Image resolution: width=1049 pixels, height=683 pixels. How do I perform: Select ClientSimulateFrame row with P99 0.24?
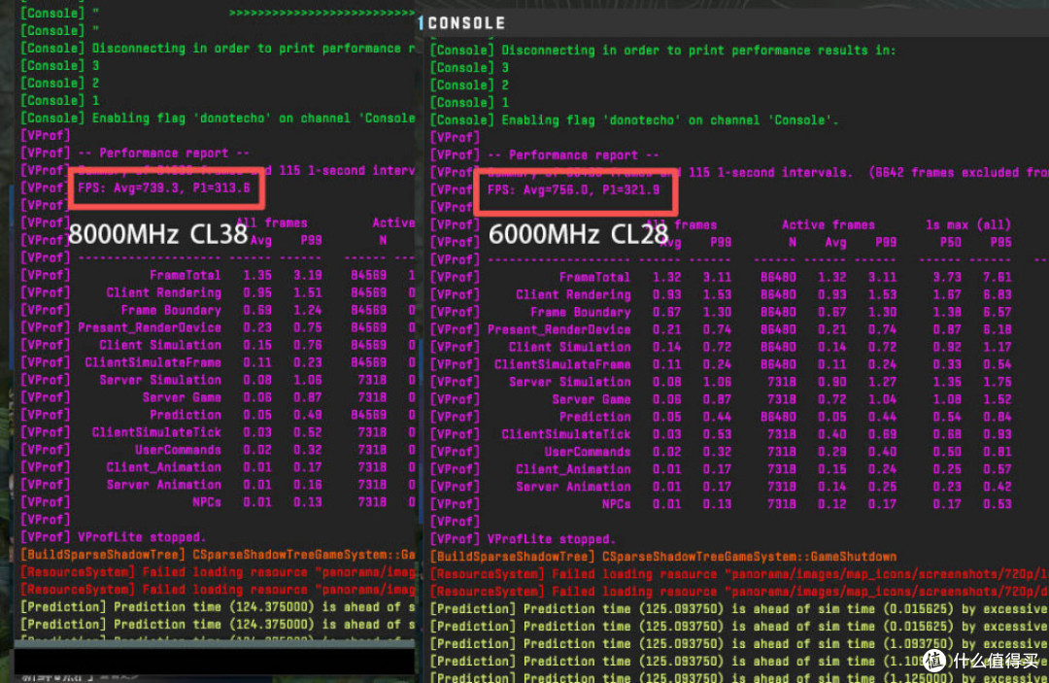point(721,364)
